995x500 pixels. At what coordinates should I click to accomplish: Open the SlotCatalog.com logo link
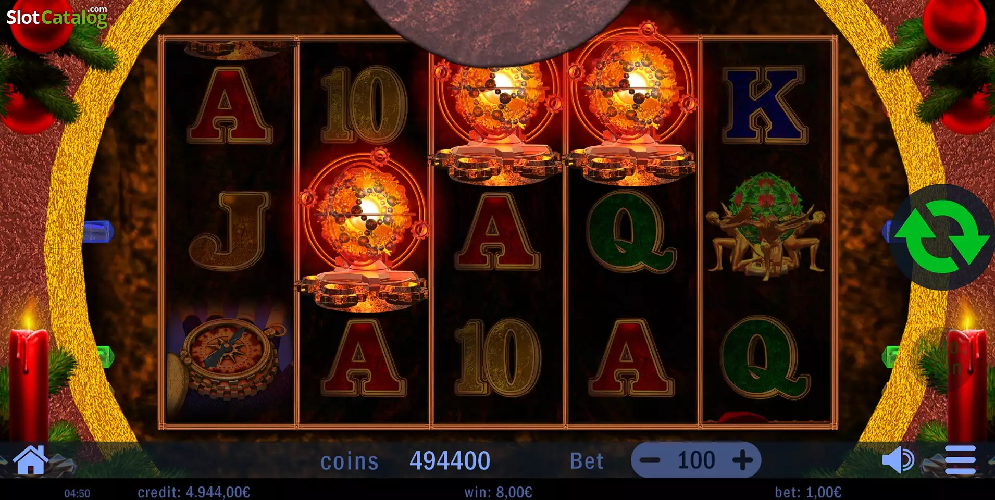pos(57,17)
